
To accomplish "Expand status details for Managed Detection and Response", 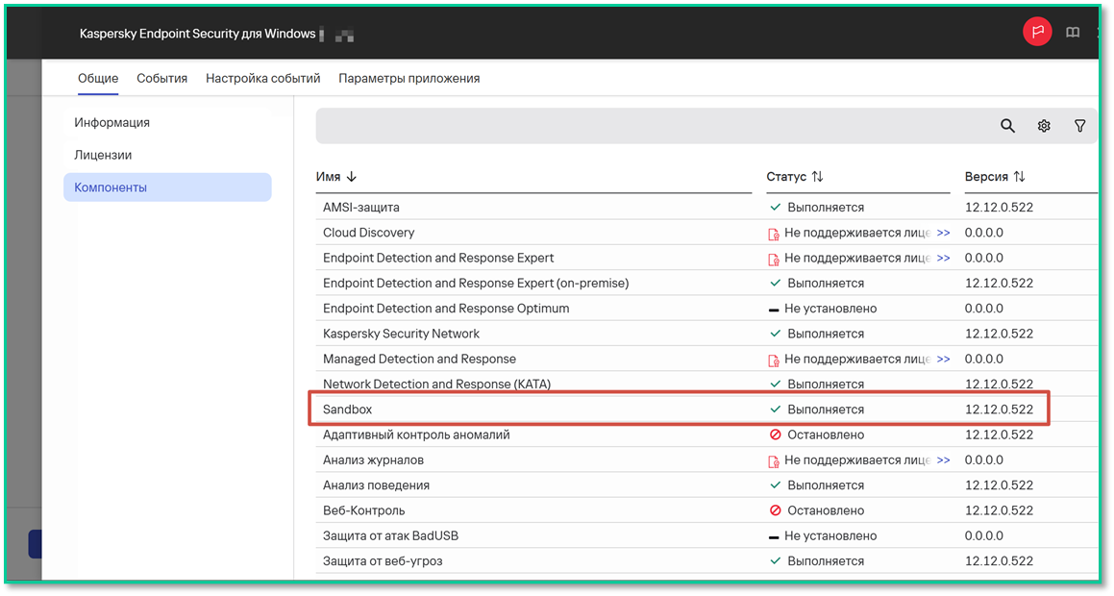I will (944, 359).
